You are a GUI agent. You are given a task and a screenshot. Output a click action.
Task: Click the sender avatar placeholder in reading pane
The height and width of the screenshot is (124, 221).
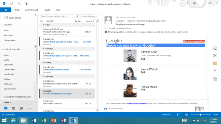pos(108,20)
